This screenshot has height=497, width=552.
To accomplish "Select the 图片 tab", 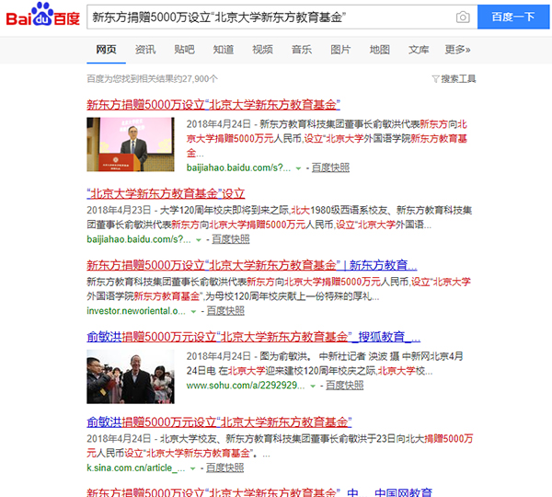I will (340, 50).
